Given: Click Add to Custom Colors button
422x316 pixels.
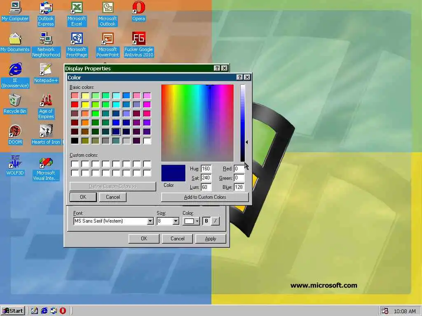Looking at the screenshot, I should click(205, 197).
